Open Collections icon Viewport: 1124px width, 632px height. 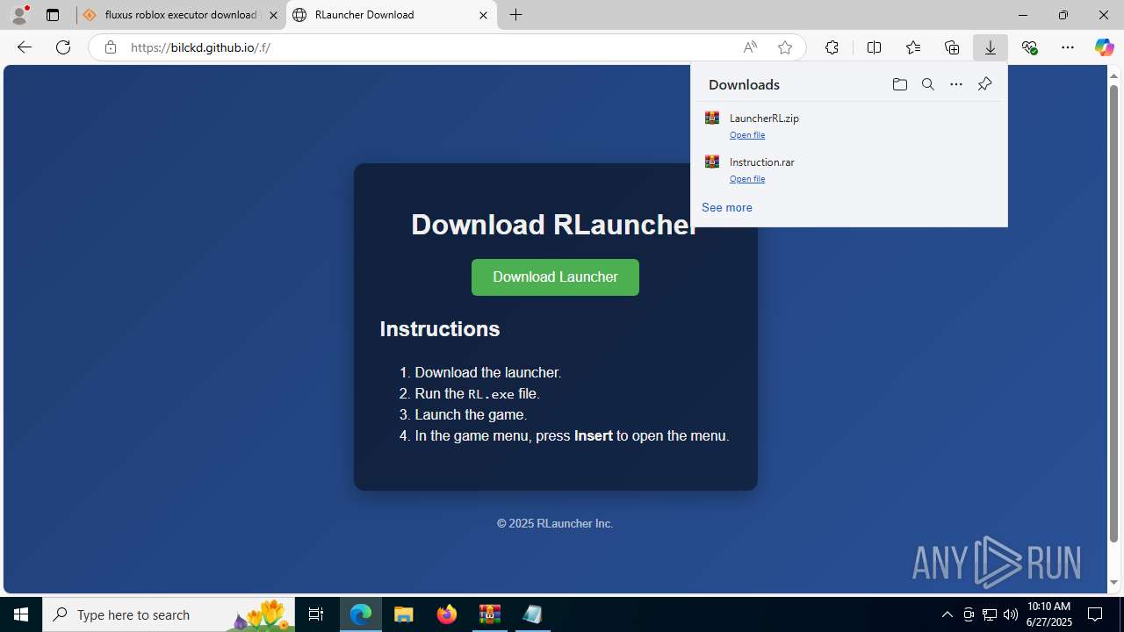coord(952,47)
